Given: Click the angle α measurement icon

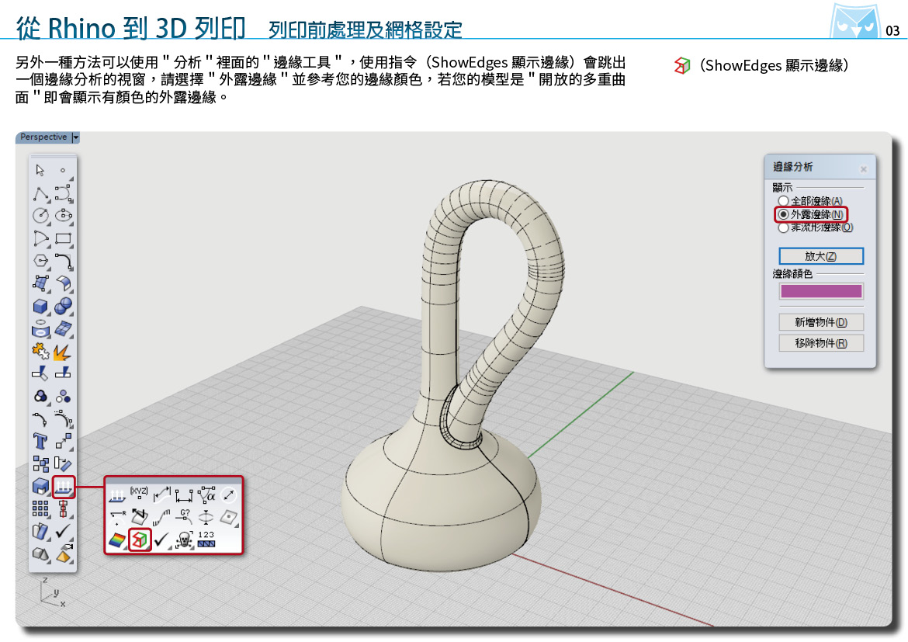Looking at the screenshot, I should [x=206, y=495].
